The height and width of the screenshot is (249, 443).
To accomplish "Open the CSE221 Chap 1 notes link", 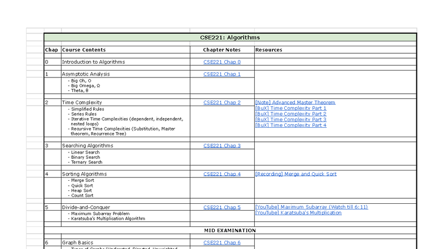I will click(221, 74).
